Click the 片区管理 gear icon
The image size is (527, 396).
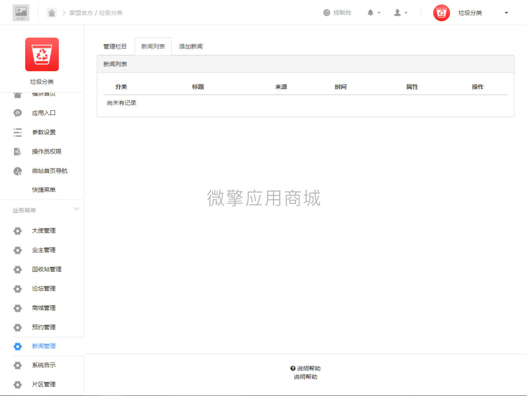(17, 385)
